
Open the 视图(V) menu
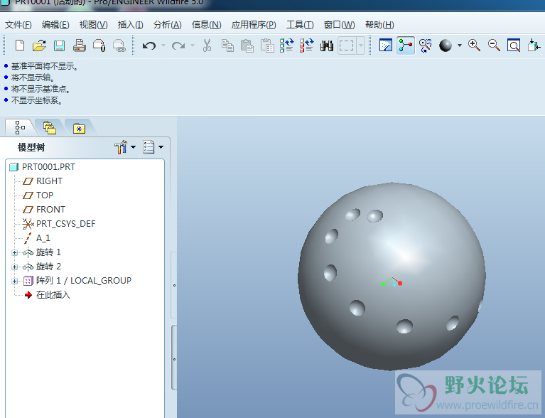click(93, 25)
